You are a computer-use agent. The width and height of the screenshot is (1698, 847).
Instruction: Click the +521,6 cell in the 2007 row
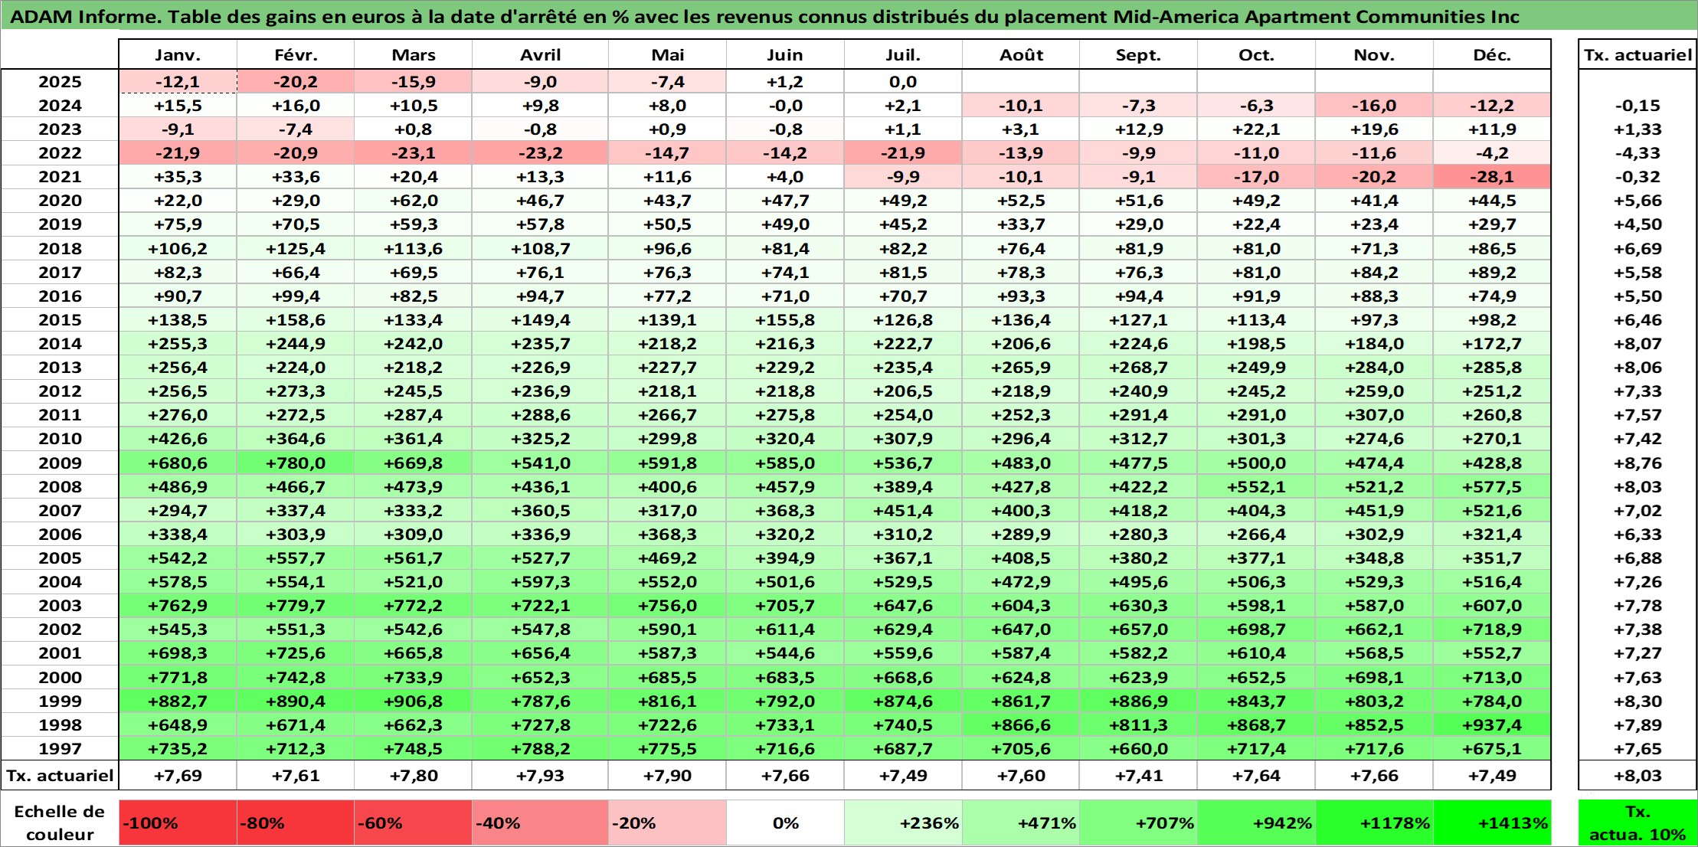tap(1492, 510)
